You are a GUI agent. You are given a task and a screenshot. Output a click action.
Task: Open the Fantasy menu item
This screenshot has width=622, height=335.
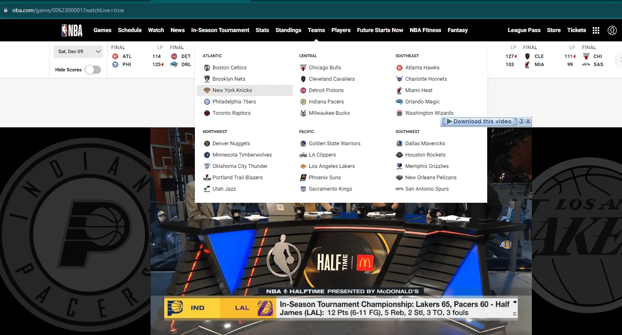[x=458, y=30]
